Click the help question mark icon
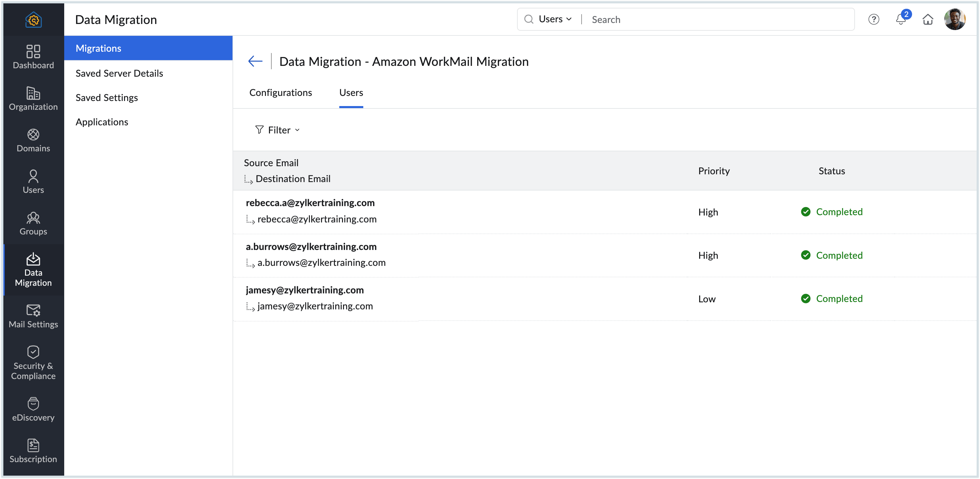This screenshot has height=479, width=980. (x=874, y=19)
